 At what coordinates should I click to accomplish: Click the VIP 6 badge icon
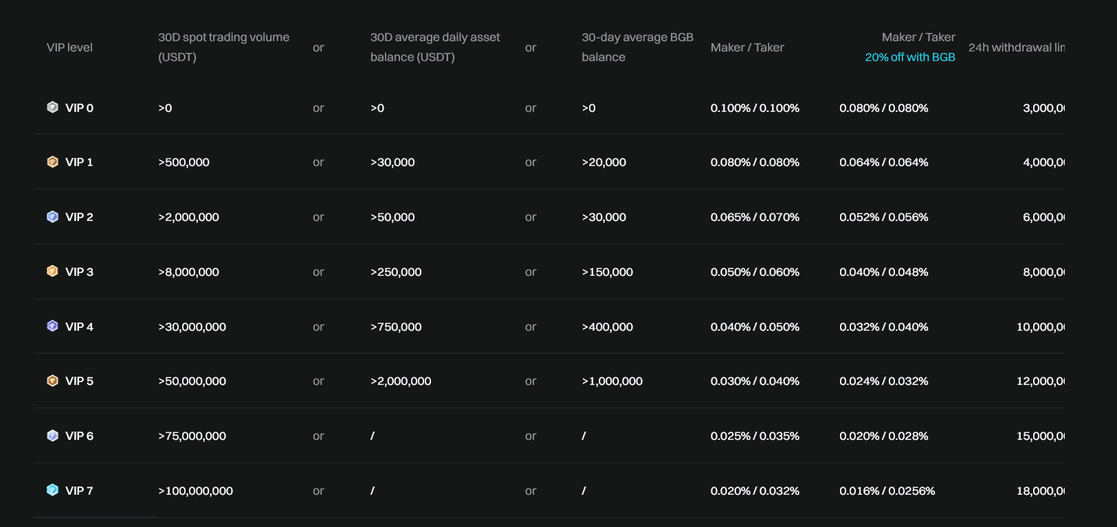(52, 436)
